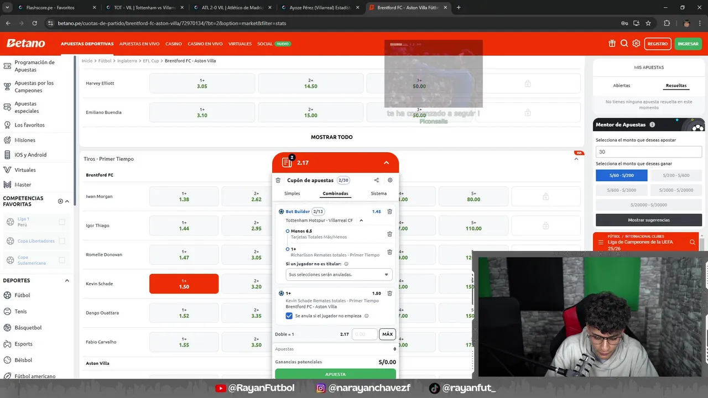Image resolution: width=708 pixels, height=398 pixels.
Task: Expand all players with MOSTRAR TODO
Action: 331,137
